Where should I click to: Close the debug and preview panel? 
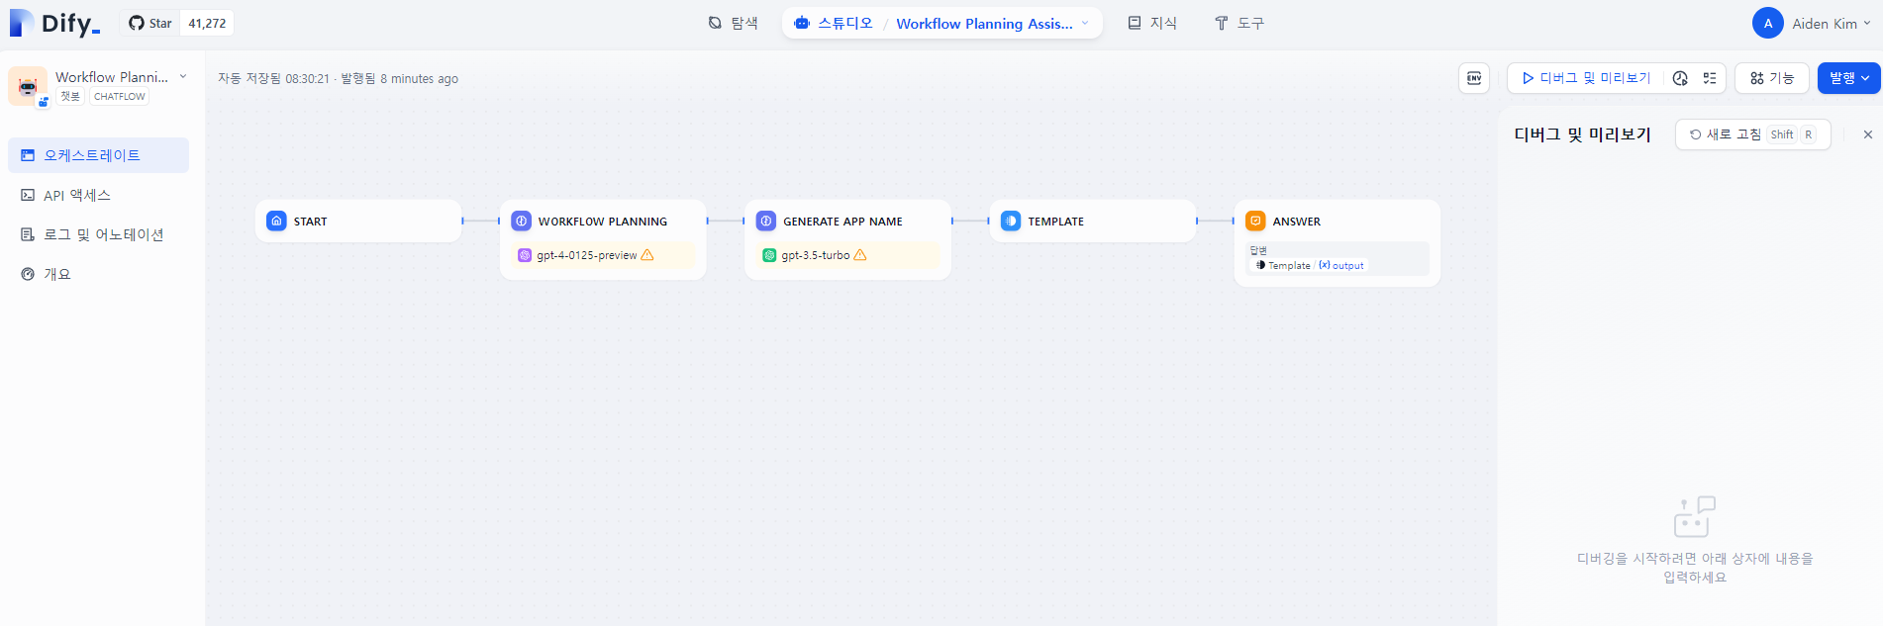tap(1867, 134)
